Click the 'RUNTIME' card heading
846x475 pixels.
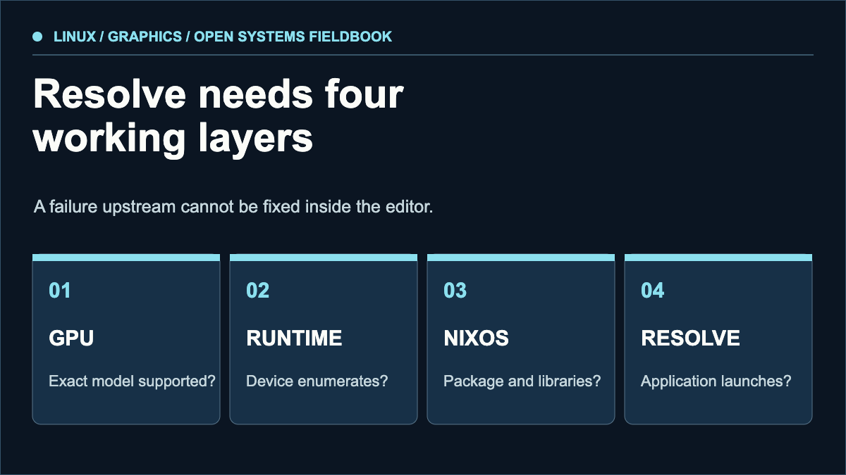click(x=294, y=338)
